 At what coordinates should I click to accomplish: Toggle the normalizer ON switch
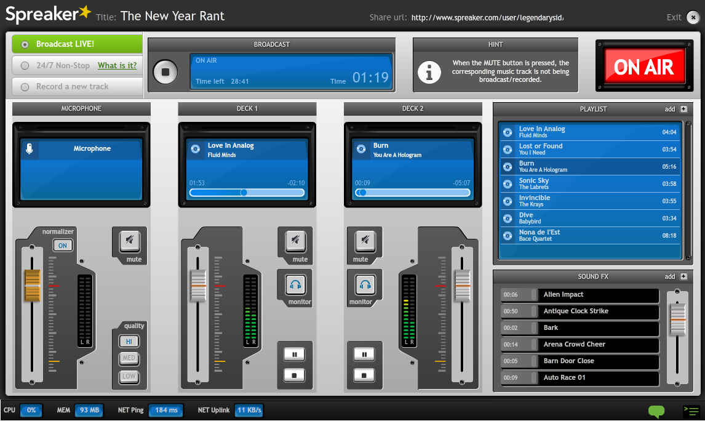(x=63, y=246)
